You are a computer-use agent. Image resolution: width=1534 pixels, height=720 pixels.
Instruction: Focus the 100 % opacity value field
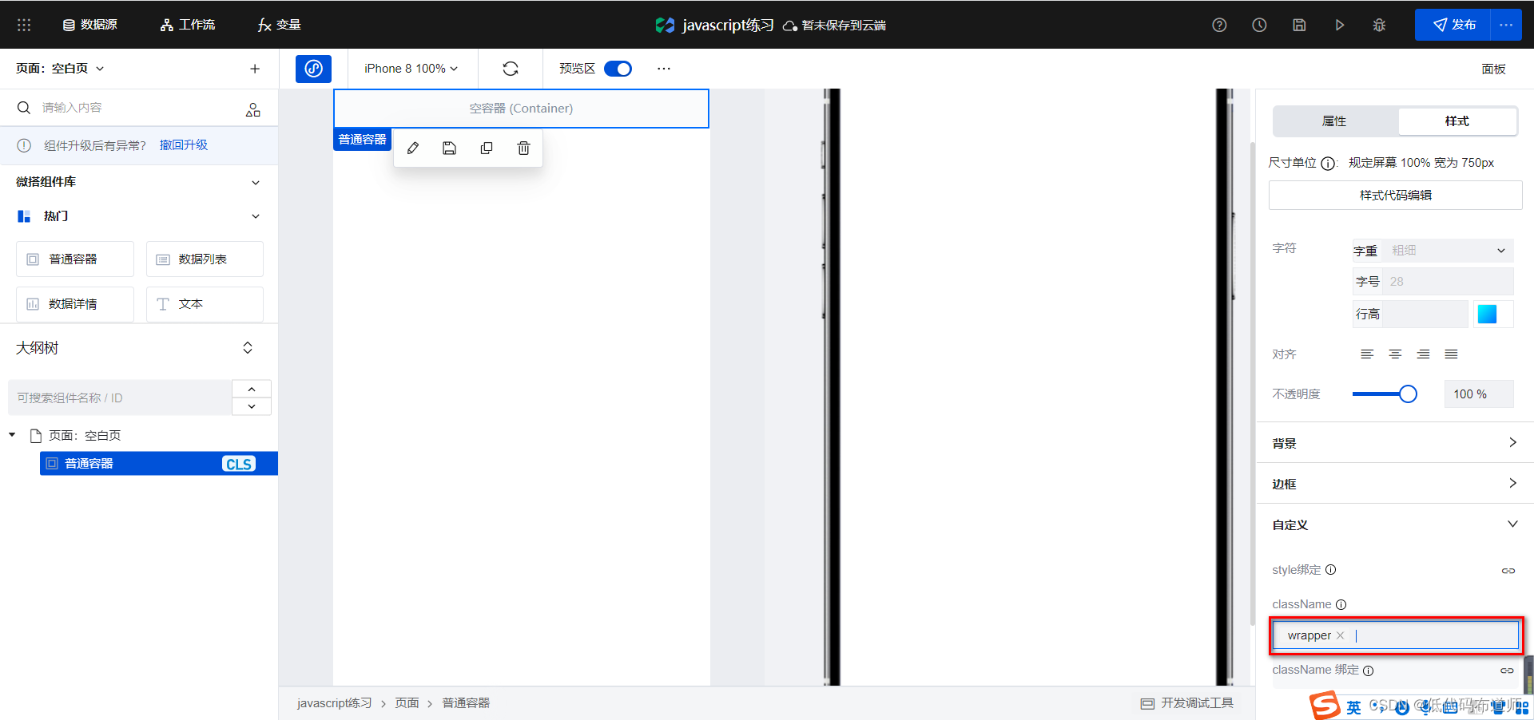[x=1478, y=394]
